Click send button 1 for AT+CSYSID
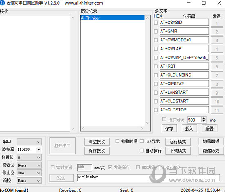 [x=217, y=23]
